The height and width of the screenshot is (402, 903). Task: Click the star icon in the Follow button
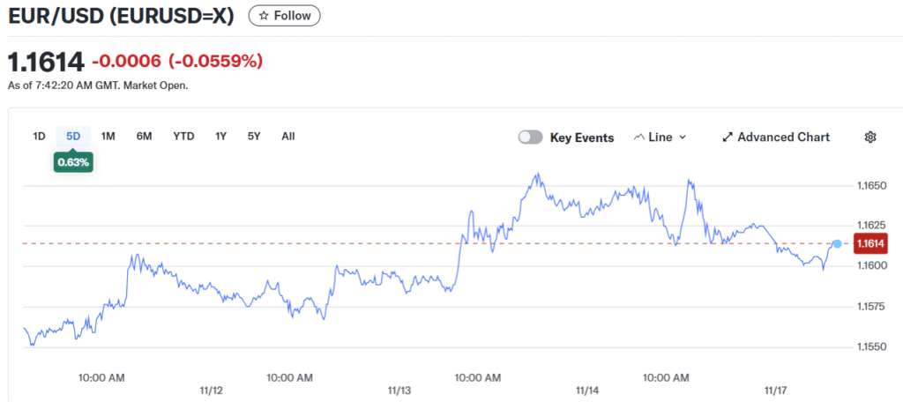tap(264, 16)
